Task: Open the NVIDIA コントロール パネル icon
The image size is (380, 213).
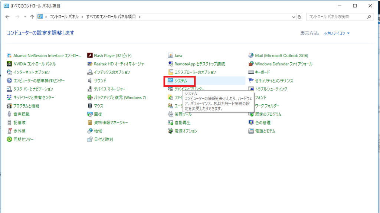Action: tap(9, 64)
